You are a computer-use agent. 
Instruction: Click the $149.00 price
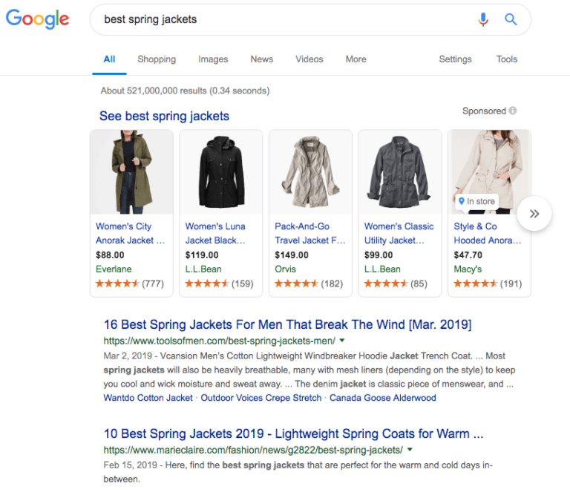(292, 255)
